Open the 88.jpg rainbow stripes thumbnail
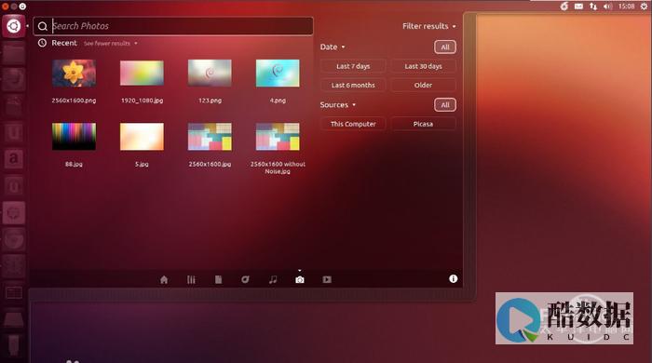The image size is (652, 363). point(74,136)
